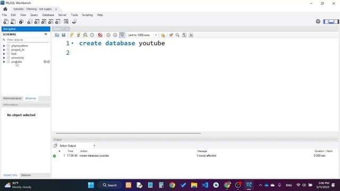Commit the transaction icon
The image size is (340, 191).
point(108,35)
